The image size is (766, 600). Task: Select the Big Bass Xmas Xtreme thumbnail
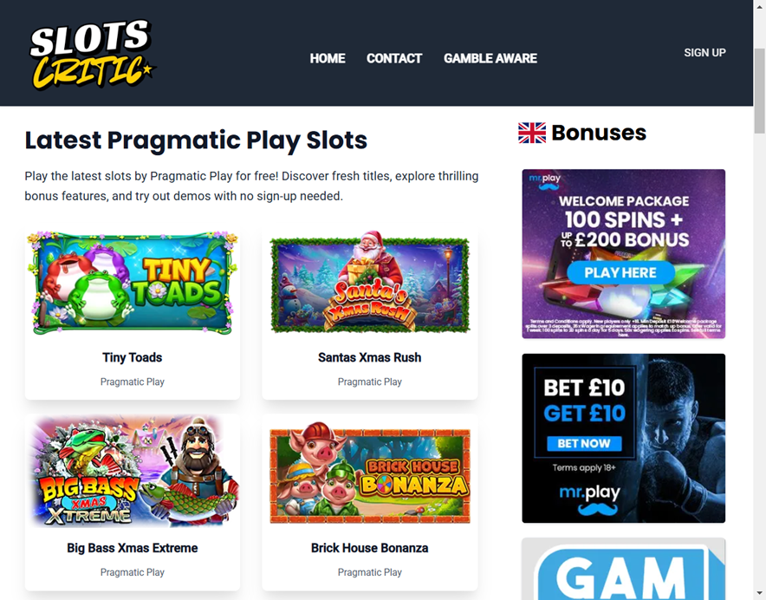(x=133, y=472)
